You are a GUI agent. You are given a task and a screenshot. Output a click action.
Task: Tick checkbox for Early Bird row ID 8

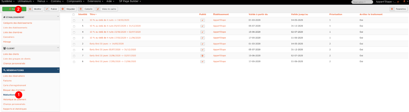coord(74,50)
